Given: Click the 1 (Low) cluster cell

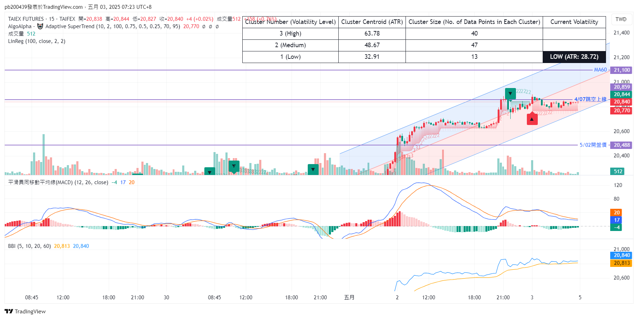Looking at the screenshot, I should tap(291, 57).
